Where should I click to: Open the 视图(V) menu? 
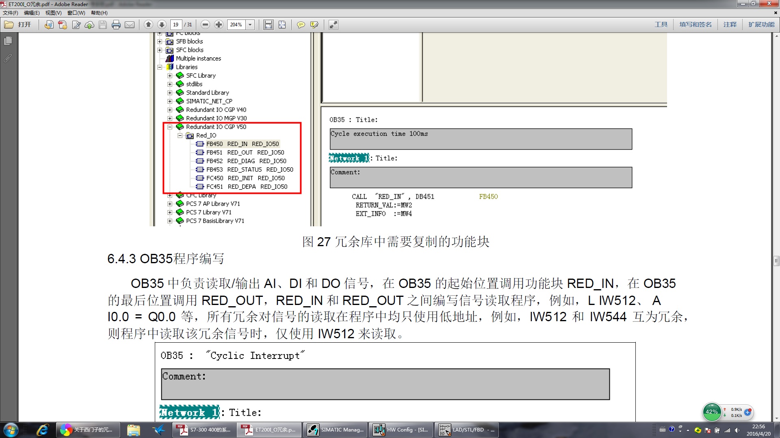pyautogui.click(x=53, y=13)
